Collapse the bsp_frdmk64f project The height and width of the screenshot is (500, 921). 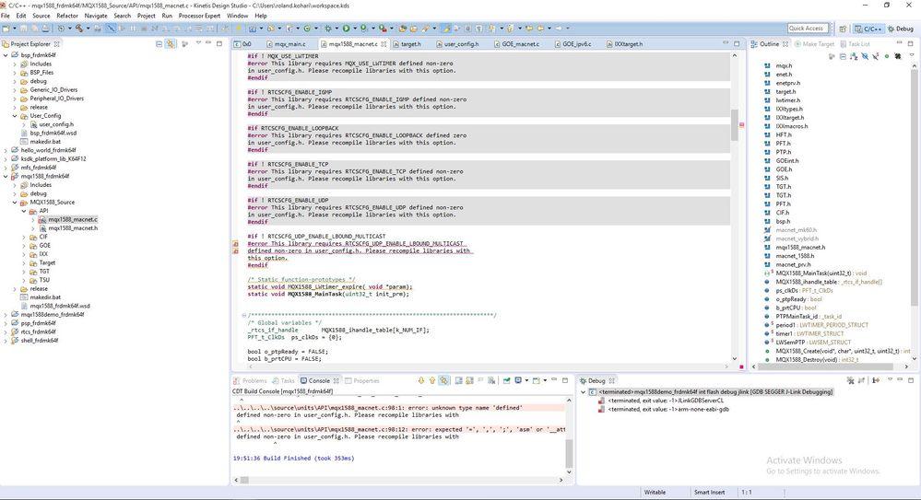[x=6, y=55]
